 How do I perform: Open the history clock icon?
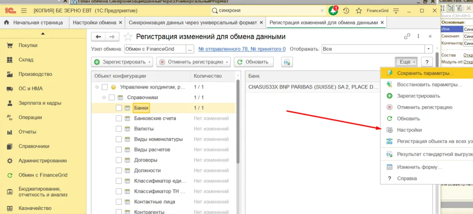click(x=346, y=11)
